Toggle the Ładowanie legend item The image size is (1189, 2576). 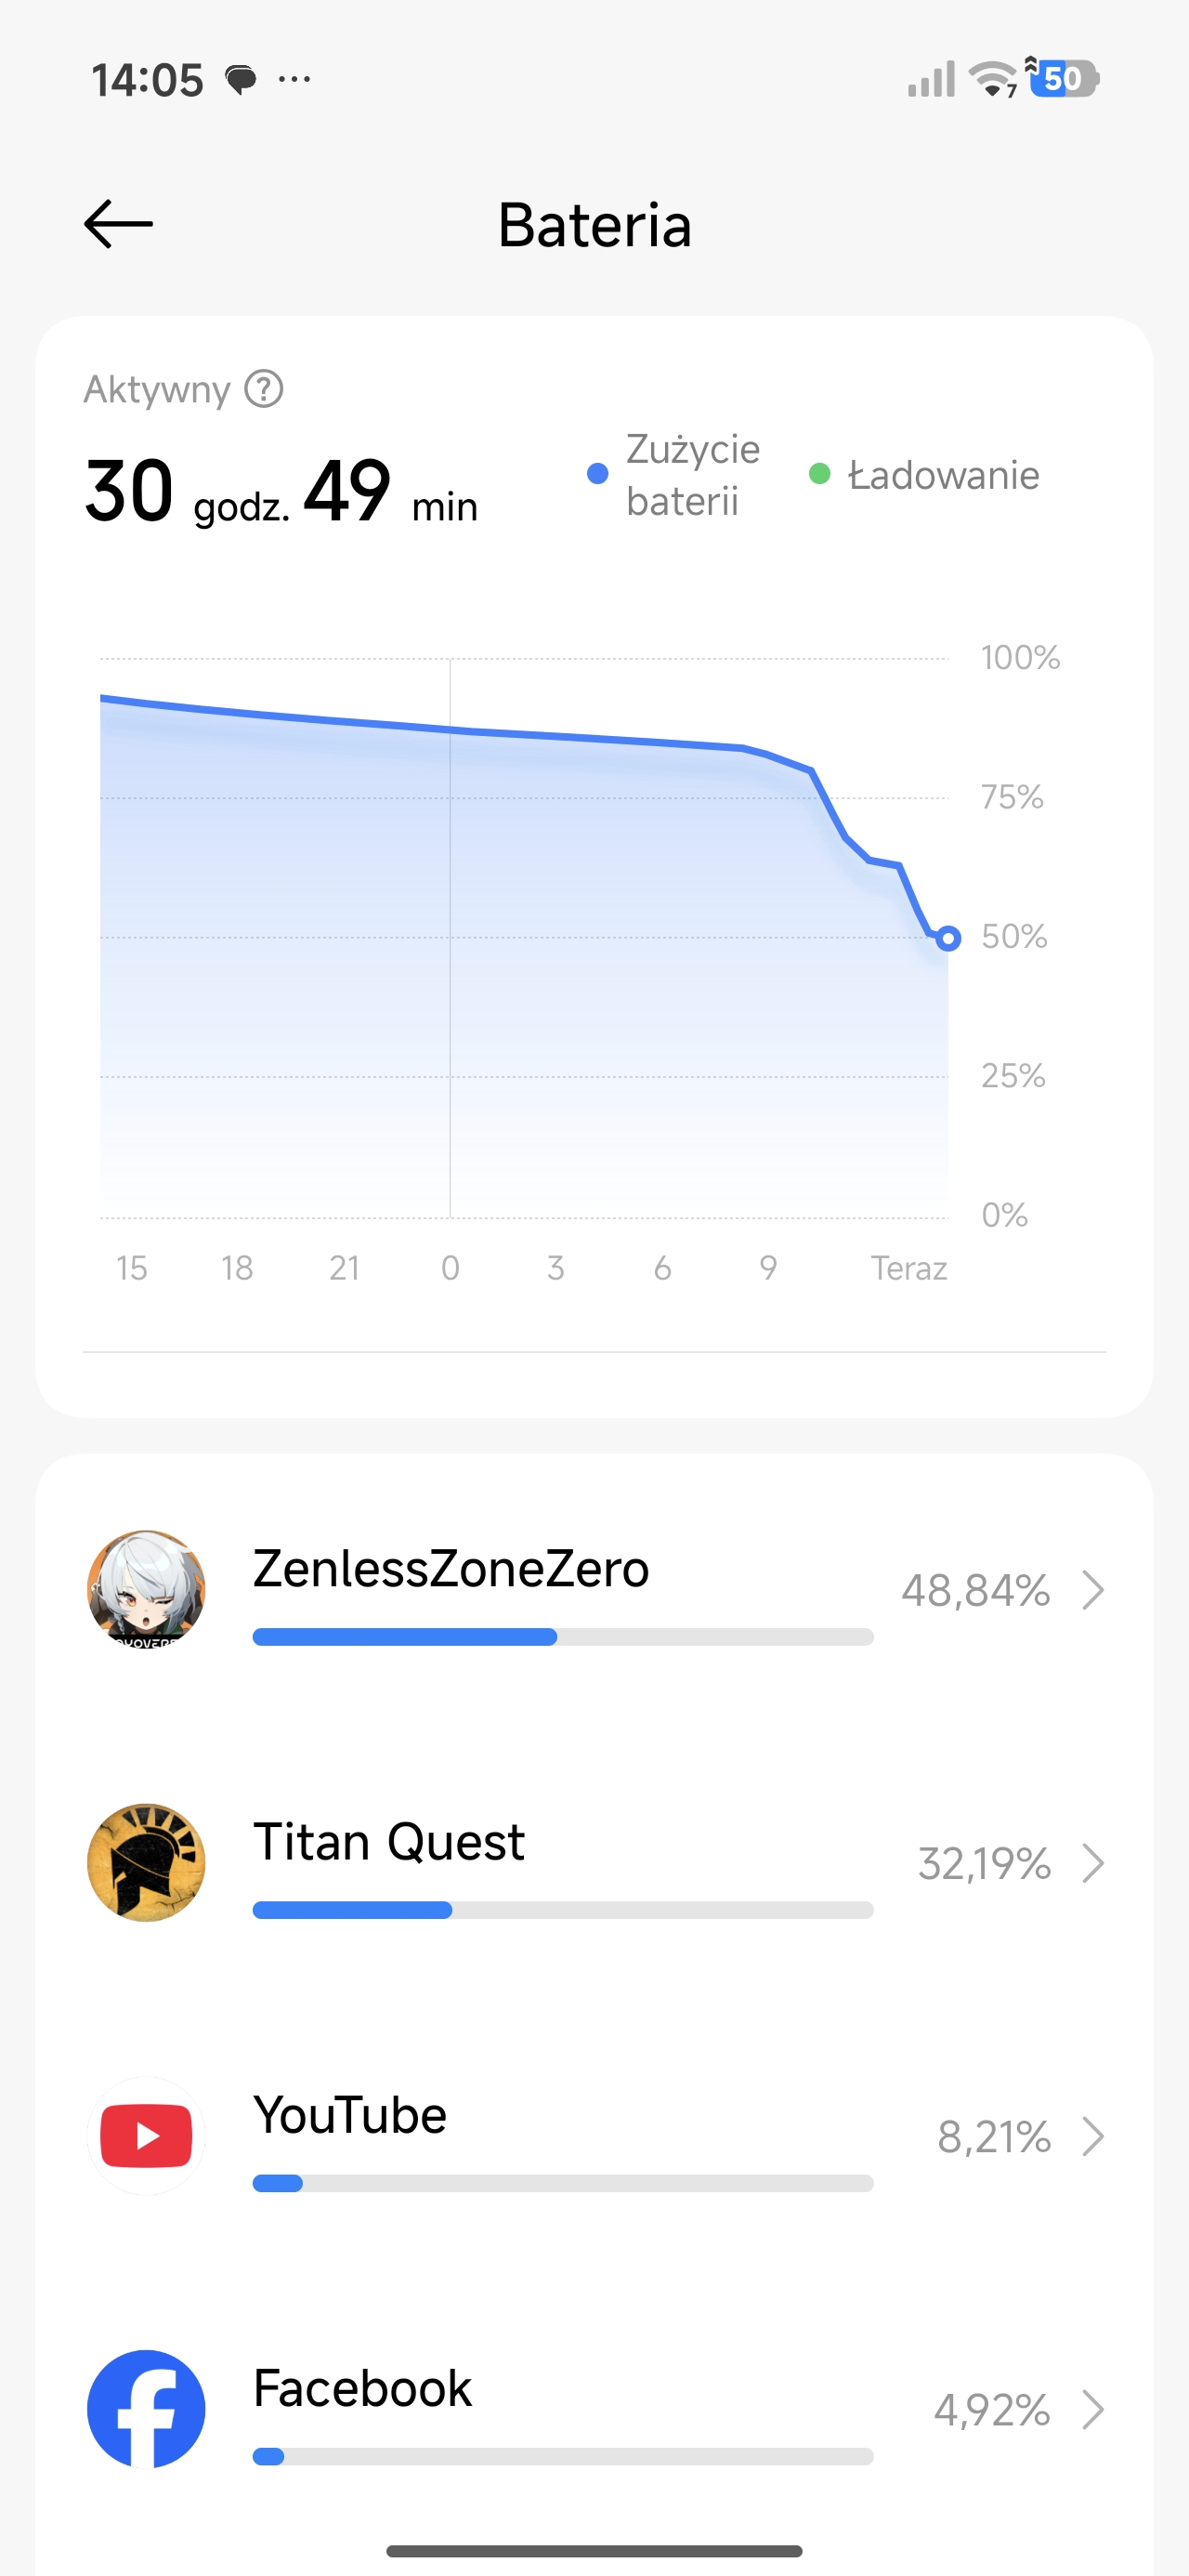pyautogui.click(x=925, y=475)
